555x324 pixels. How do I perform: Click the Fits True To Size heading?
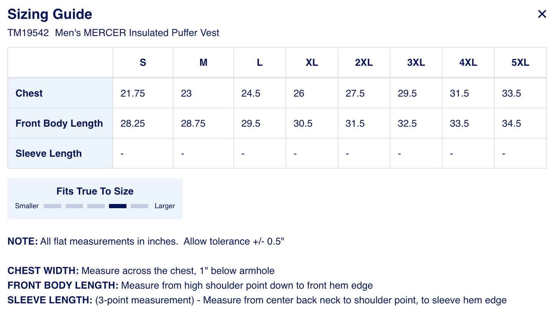click(95, 191)
